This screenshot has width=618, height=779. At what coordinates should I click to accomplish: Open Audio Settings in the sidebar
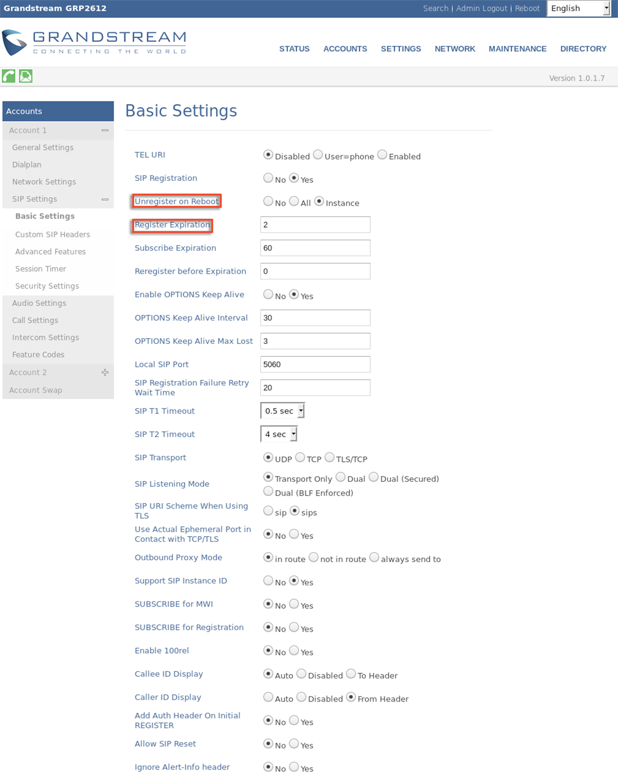(39, 304)
